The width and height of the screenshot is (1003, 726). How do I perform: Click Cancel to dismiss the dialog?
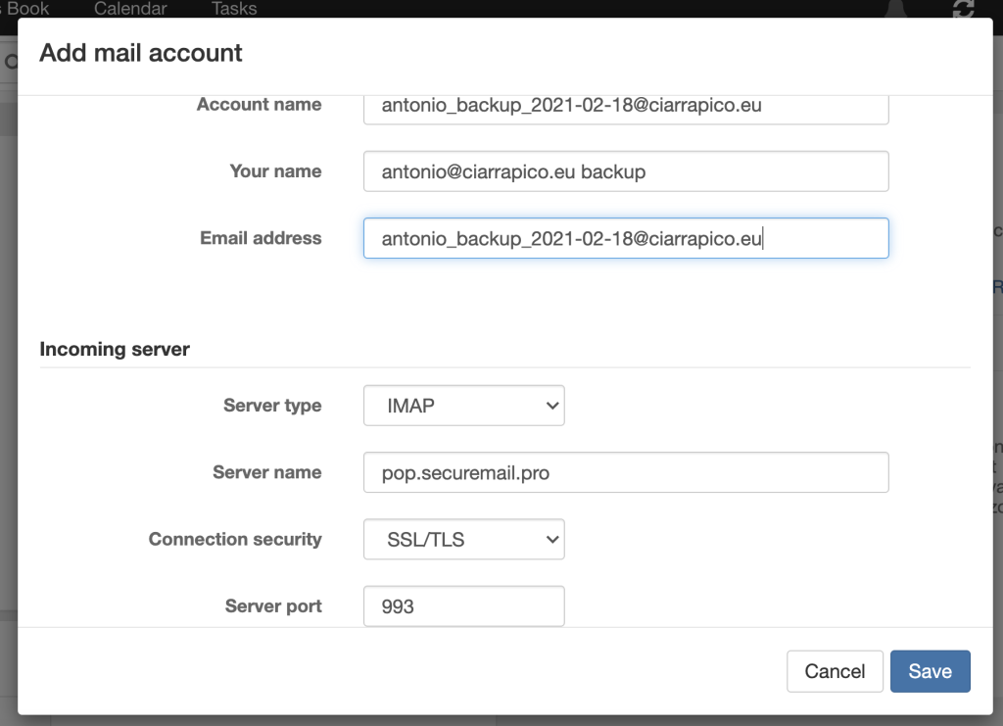pyautogui.click(x=835, y=671)
